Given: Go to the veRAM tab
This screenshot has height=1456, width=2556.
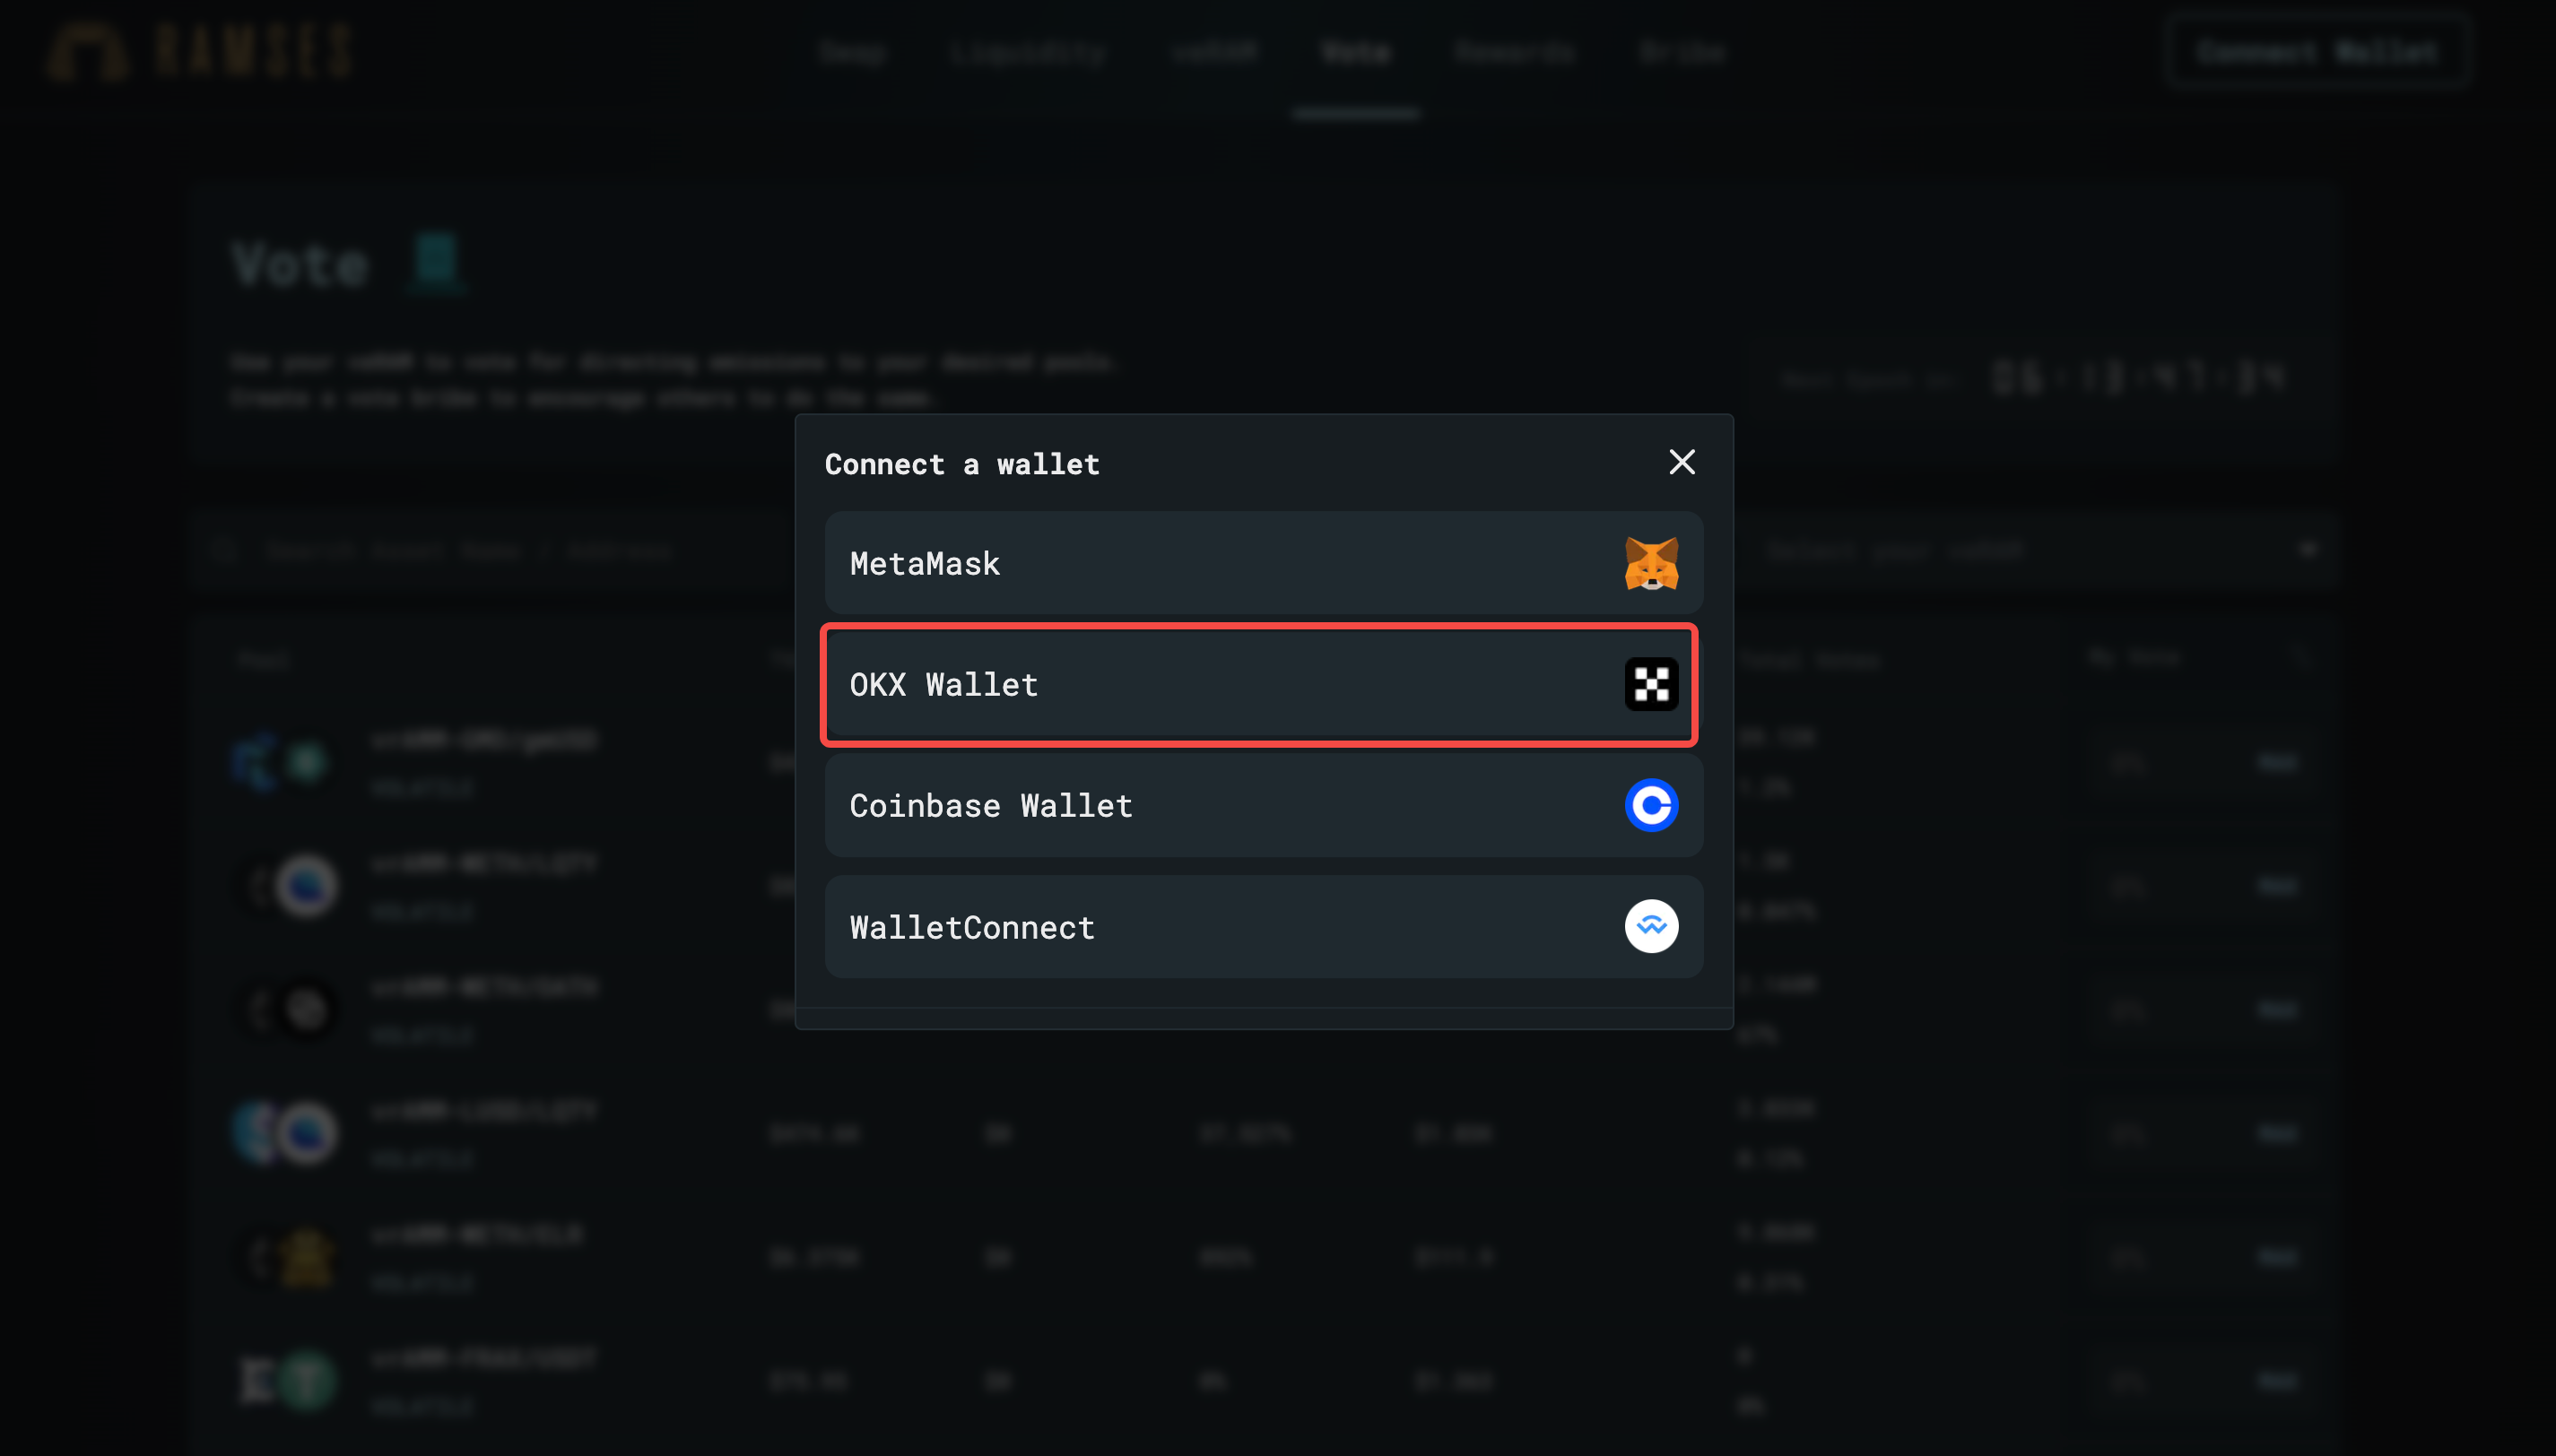Looking at the screenshot, I should pos(1214,52).
